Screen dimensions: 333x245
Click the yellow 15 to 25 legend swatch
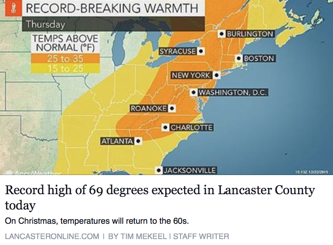[65, 69]
